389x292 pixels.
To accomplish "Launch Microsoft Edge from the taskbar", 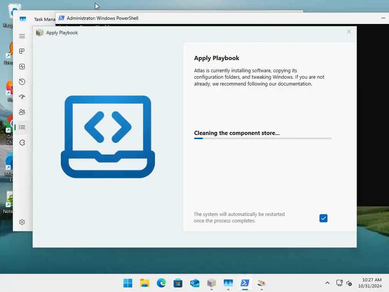I will coord(161,283).
